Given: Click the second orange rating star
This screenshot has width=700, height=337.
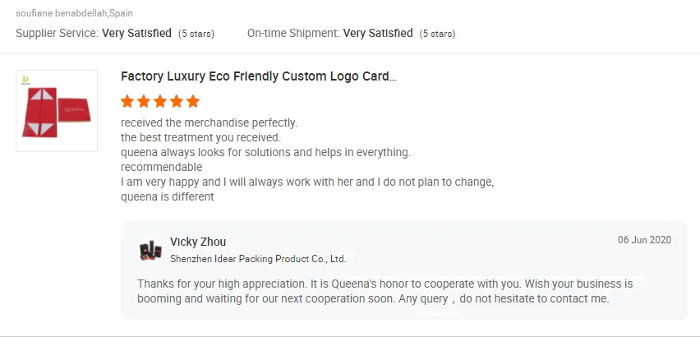Looking at the screenshot, I should pos(144,102).
